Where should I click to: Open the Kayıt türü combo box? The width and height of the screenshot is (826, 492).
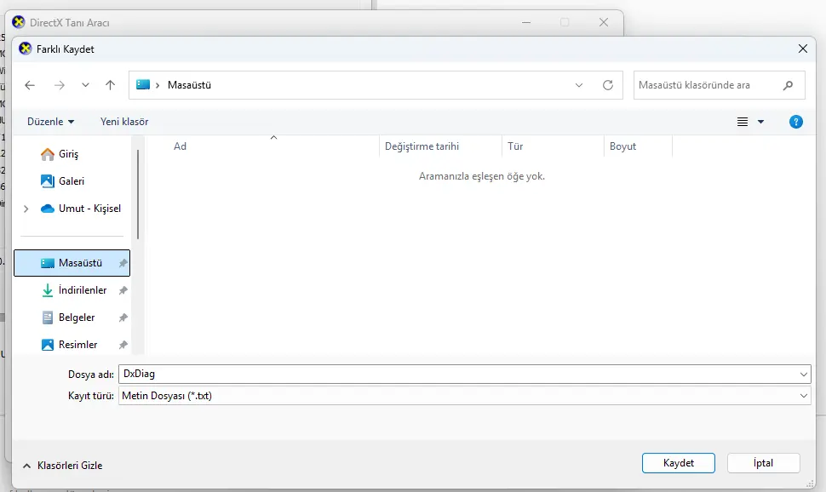465,396
